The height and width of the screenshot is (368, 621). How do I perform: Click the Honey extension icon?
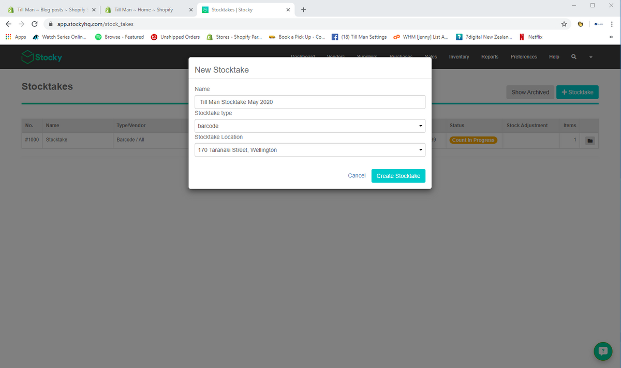click(580, 23)
